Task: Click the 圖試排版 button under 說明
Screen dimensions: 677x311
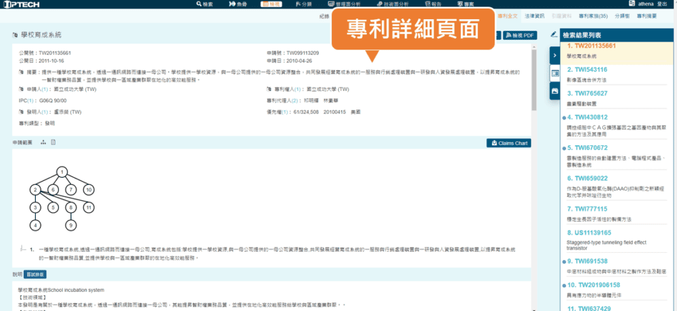Action: (36, 274)
